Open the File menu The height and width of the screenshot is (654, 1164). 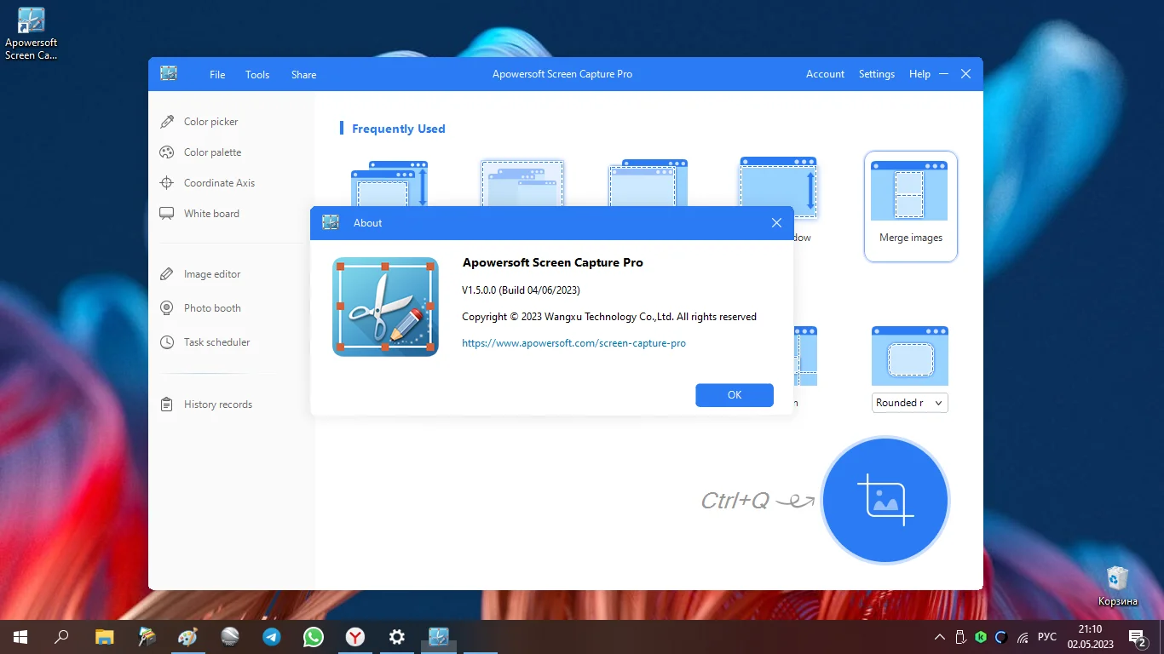[217, 74]
